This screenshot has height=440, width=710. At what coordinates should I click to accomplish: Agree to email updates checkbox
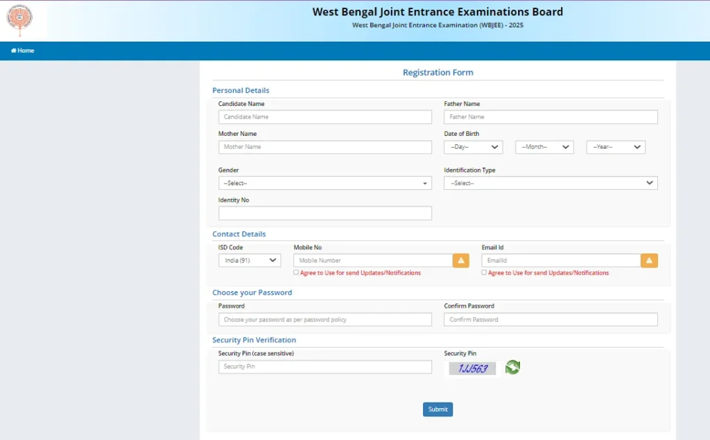484,272
